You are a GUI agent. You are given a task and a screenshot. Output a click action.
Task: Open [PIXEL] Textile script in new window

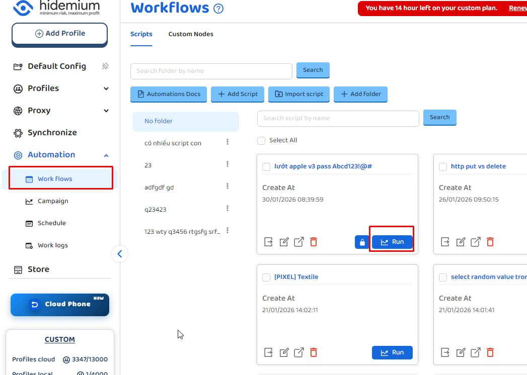point(299,352)
